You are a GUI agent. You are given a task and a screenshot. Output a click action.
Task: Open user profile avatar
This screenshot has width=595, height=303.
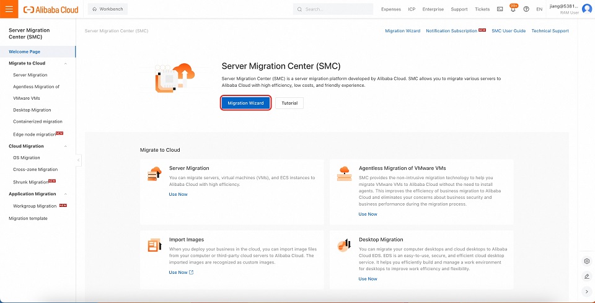586,9
